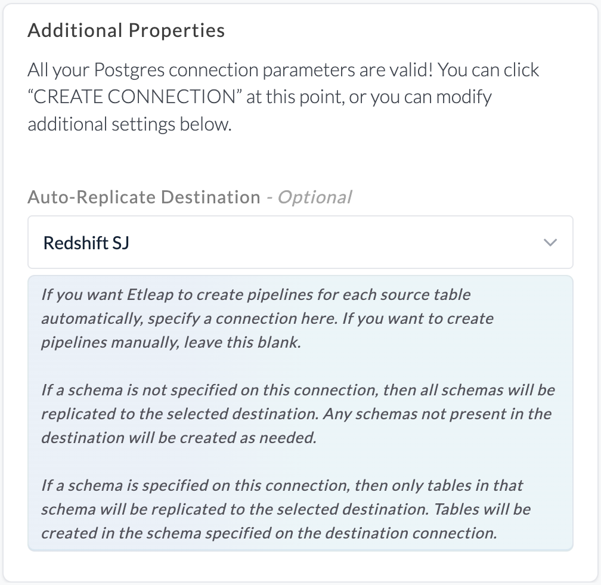Click "destination will be created as needed" line

click(x=178, y=437)
